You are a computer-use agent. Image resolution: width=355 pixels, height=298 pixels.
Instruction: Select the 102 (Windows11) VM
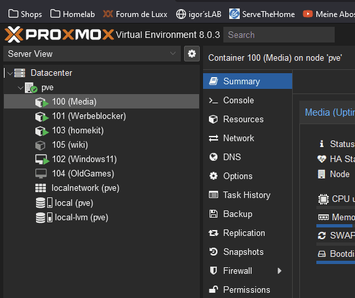pyautogui.click(x=102, y=159)
